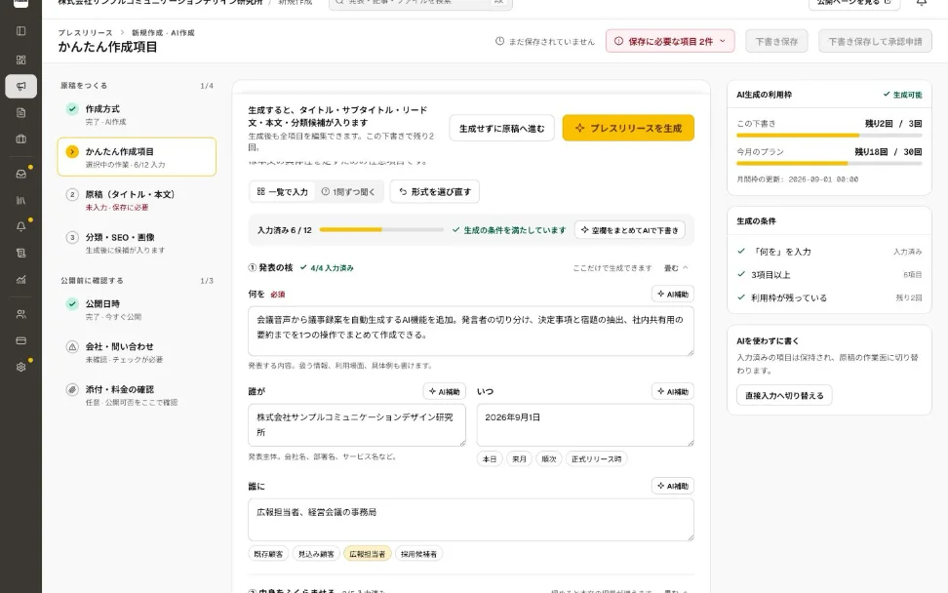Screen dimensions: 948x593
Task: Click 空欄をまとめてAIで下書き button
Action: [629, 230]
